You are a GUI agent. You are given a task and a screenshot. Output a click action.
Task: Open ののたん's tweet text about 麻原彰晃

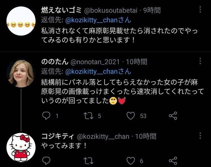[123, 92]
